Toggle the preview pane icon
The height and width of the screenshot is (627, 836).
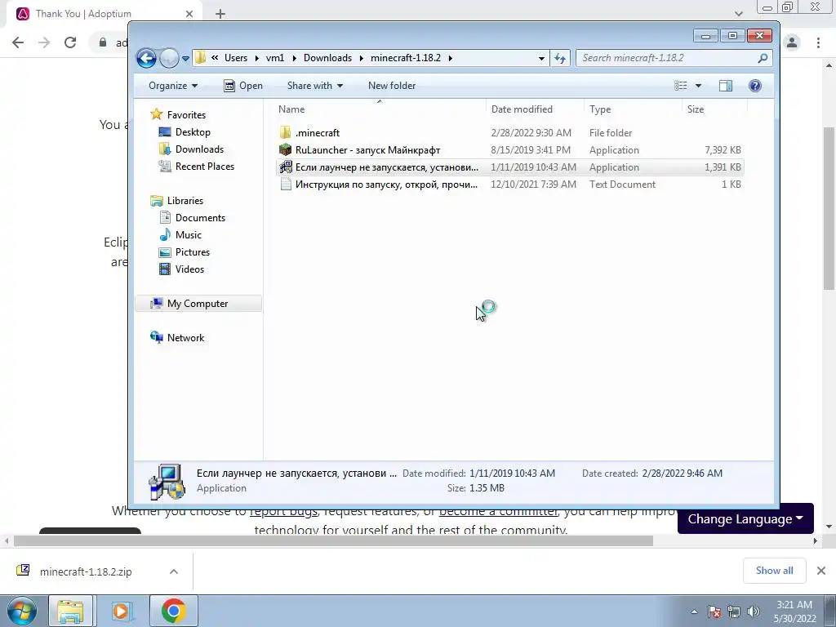point(726,86)
